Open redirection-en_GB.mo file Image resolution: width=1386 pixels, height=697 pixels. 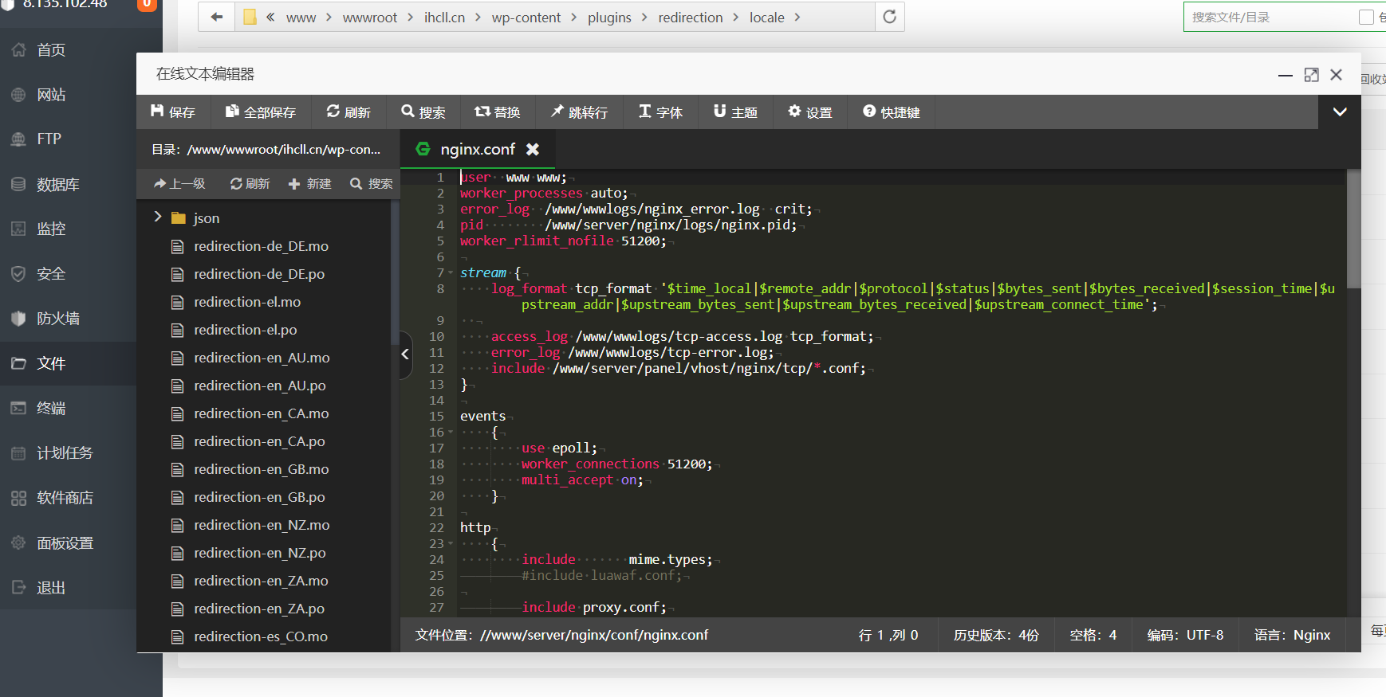click(x=262, y=469)
